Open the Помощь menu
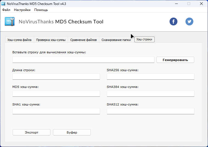 pos(41,10)
